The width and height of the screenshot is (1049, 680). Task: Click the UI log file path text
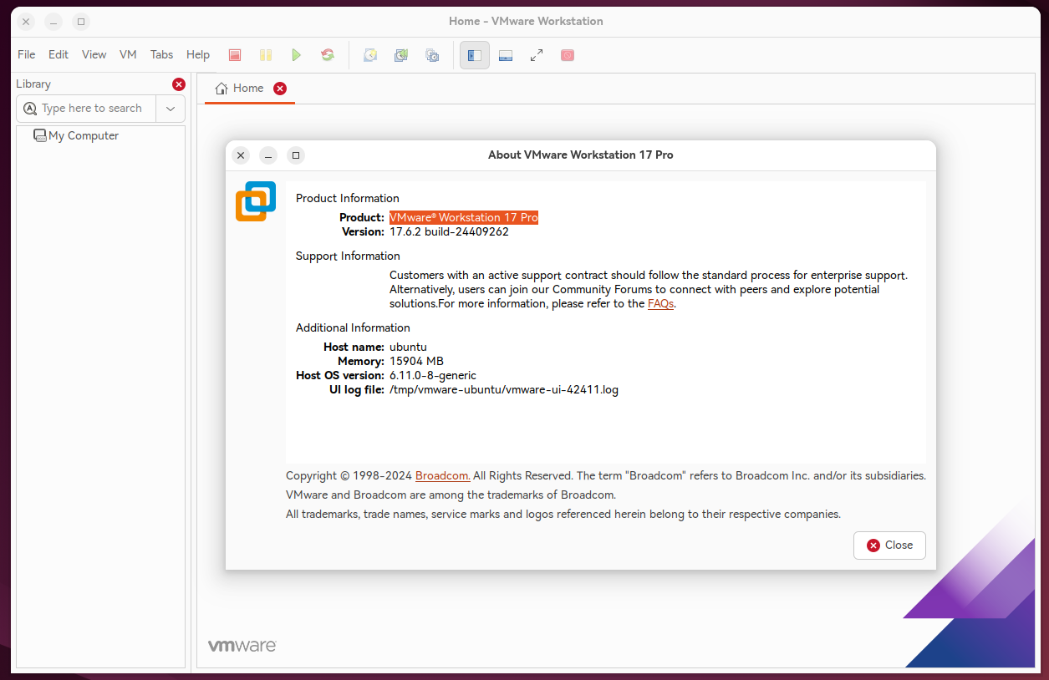504,389
